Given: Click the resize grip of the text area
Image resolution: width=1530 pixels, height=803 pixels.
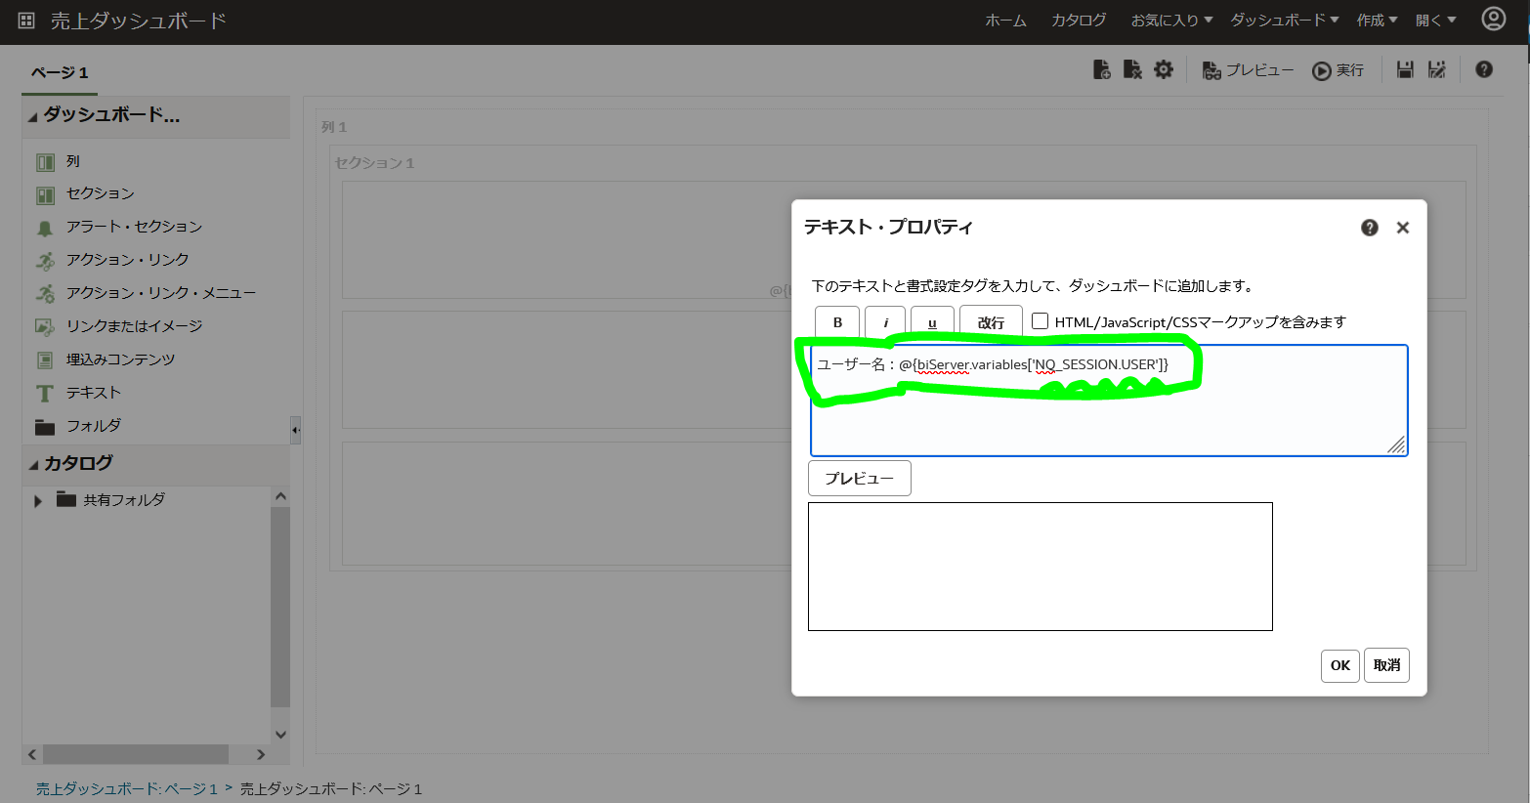Looking at the screenshot, I should tap(1396, 444).
